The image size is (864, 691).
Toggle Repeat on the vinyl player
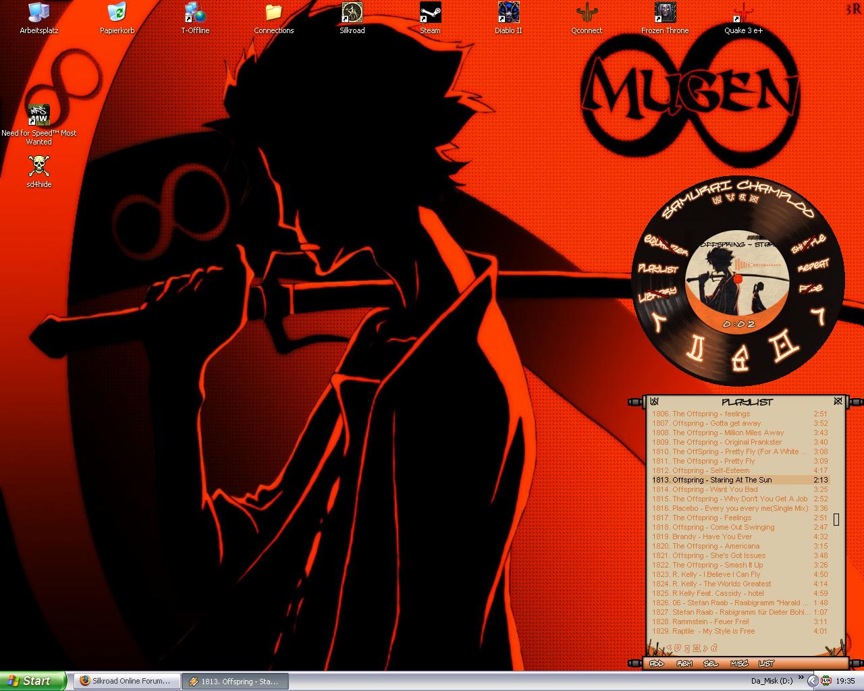pos(813,267)
